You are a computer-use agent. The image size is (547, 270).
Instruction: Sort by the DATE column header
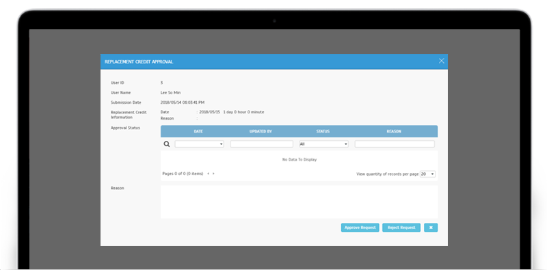point(198,131)
